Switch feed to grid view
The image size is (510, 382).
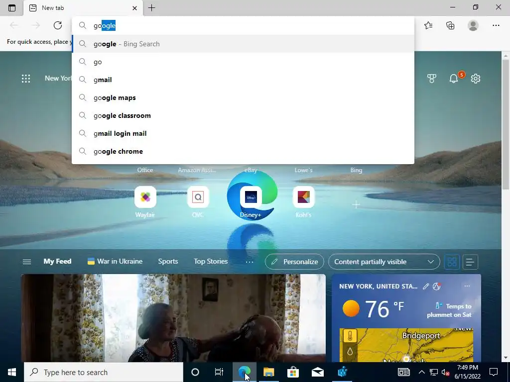click(x=452, y=262)
